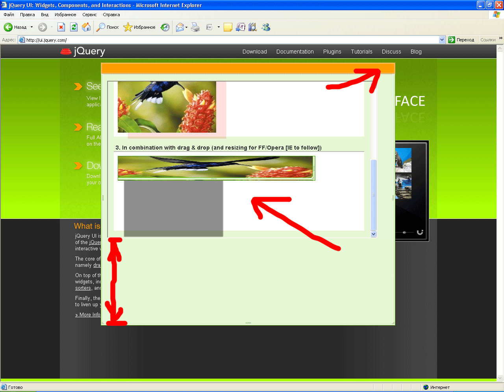Click the dialog's vertical scrollbar thumb

[x=374, y=194]
